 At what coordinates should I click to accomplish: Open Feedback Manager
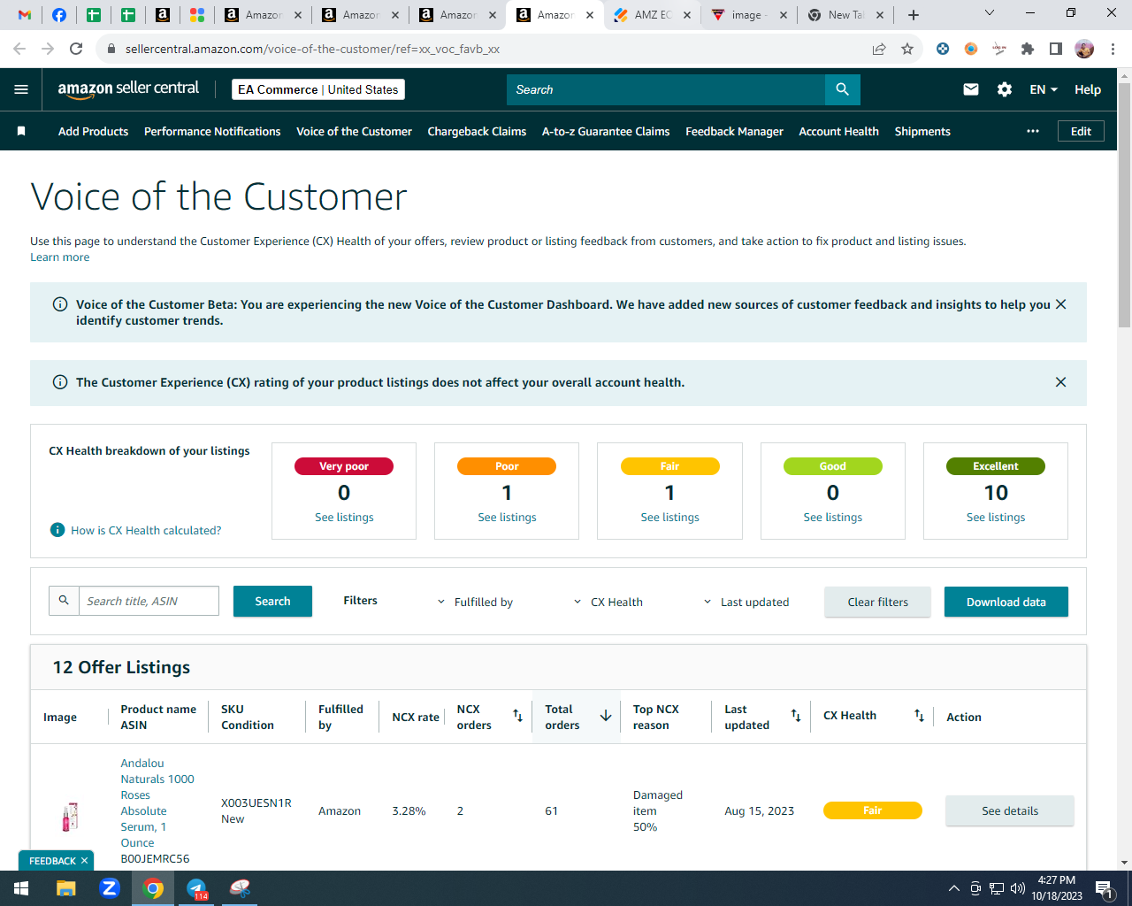coord(734,131)
